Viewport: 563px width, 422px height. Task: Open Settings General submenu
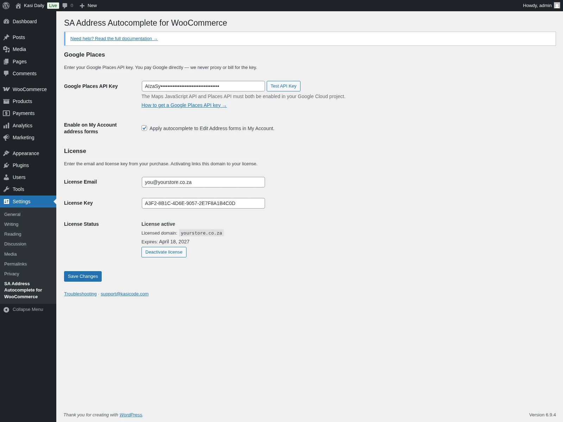(x=12, y=214)
